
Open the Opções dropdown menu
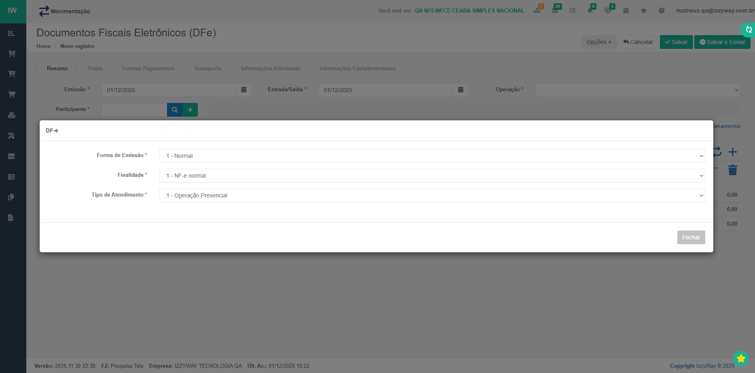tap(598, 42)
